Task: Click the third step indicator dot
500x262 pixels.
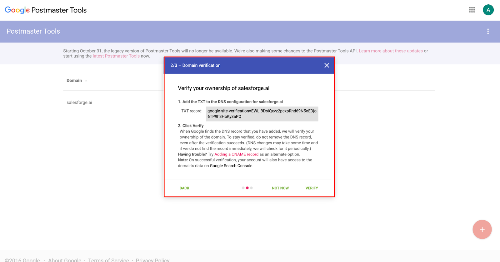Action: pos(251,188)
